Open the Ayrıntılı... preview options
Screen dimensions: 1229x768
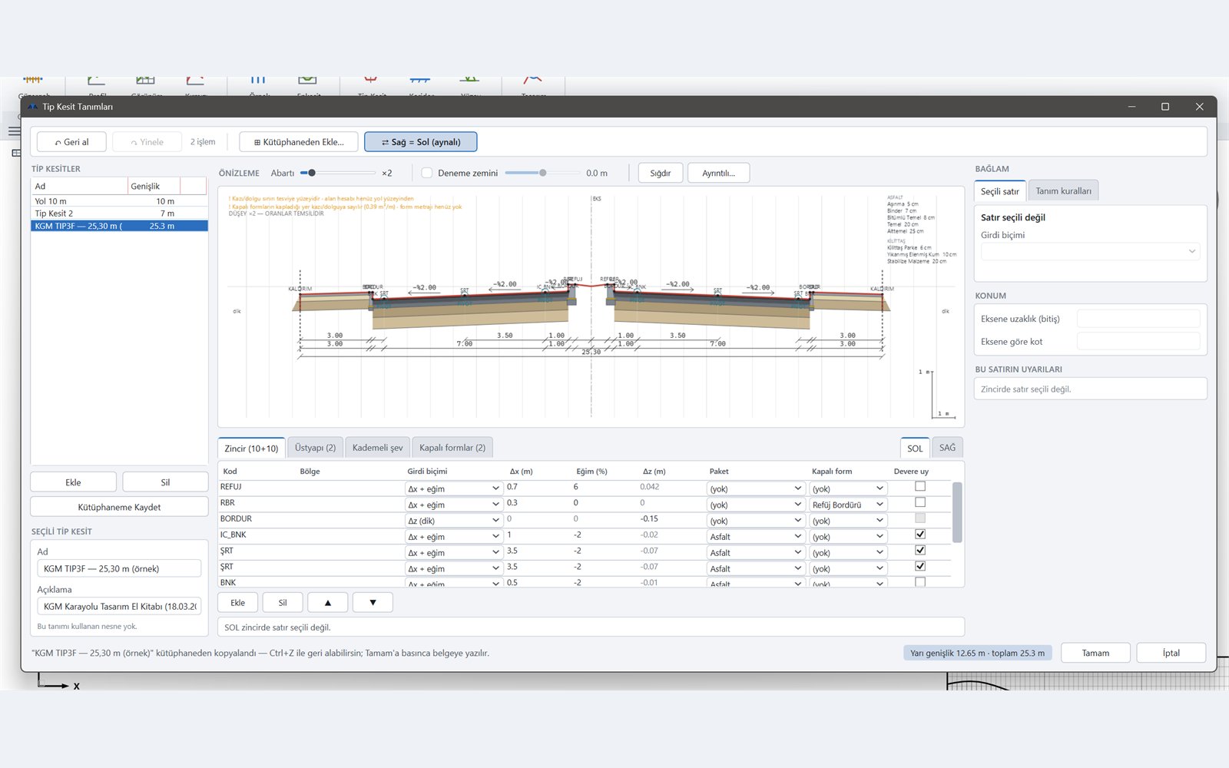click(718, 173)
